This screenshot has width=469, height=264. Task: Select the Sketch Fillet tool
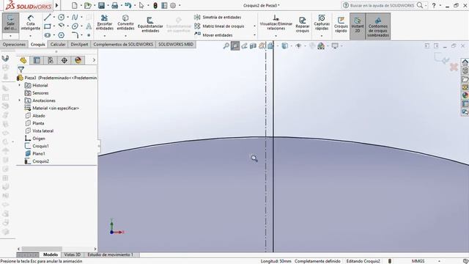(x=75, y=35)
